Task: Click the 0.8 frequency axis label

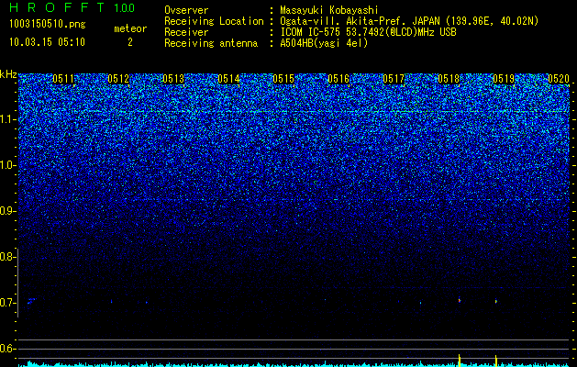Action: pyautogui.click(x=8, y=257)
